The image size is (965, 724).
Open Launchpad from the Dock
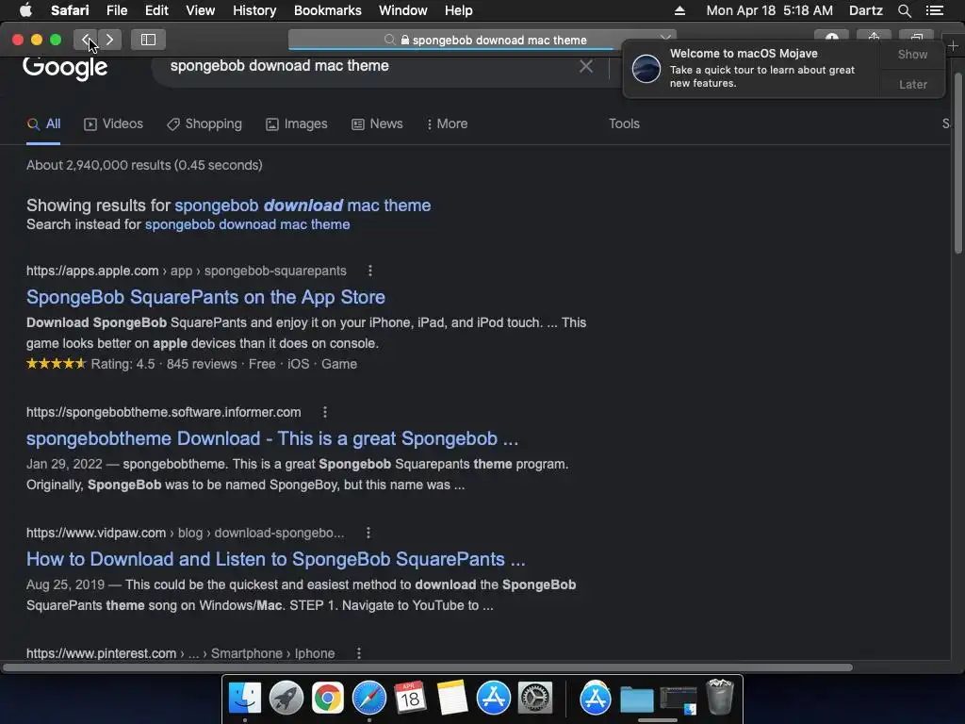click(286, 698)
